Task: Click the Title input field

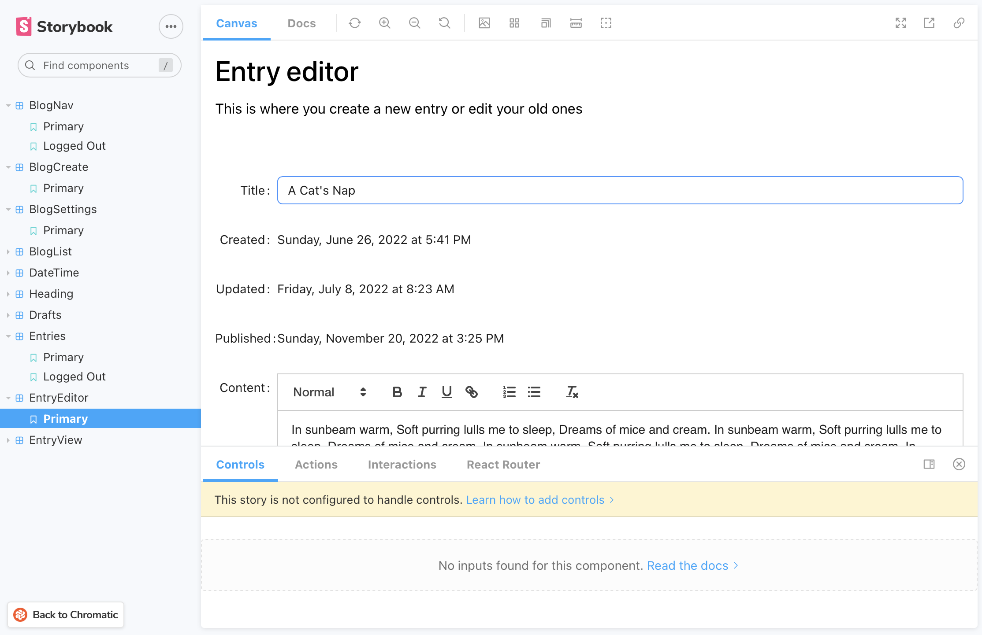Action: coord(620,190)
